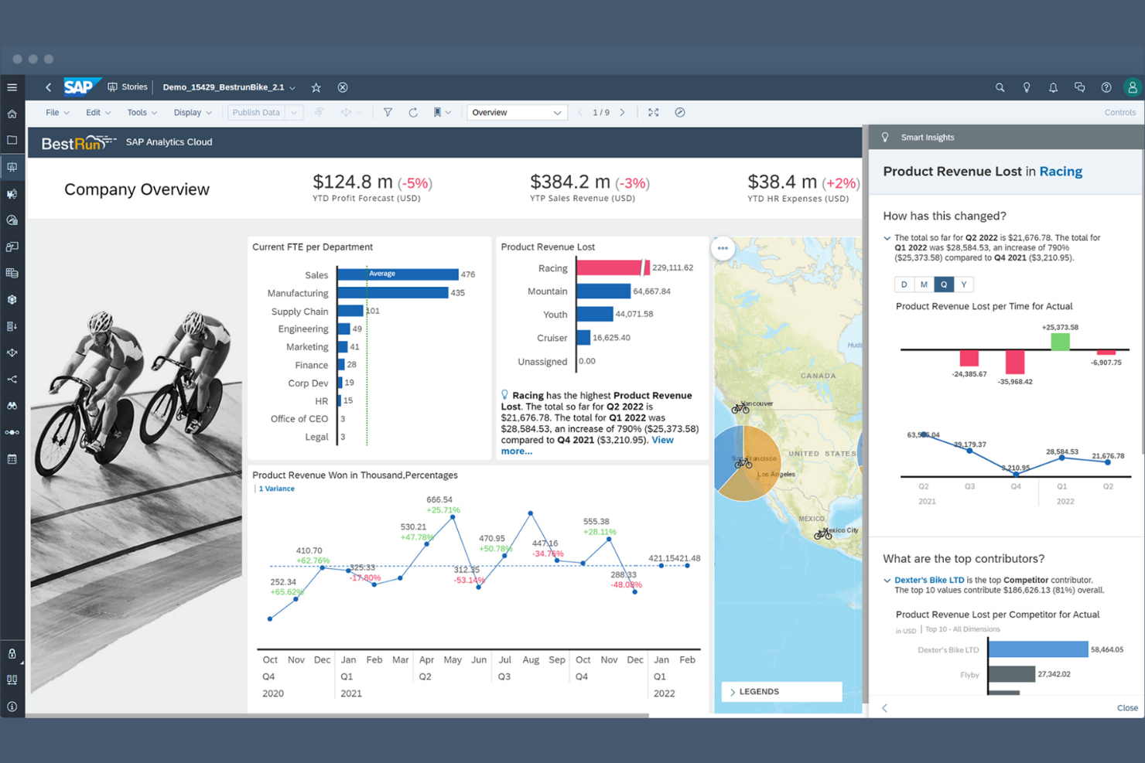Open your profile avatar in the top right
The height and width of the screenshot is (763, 1145).
coord(1131,87)
